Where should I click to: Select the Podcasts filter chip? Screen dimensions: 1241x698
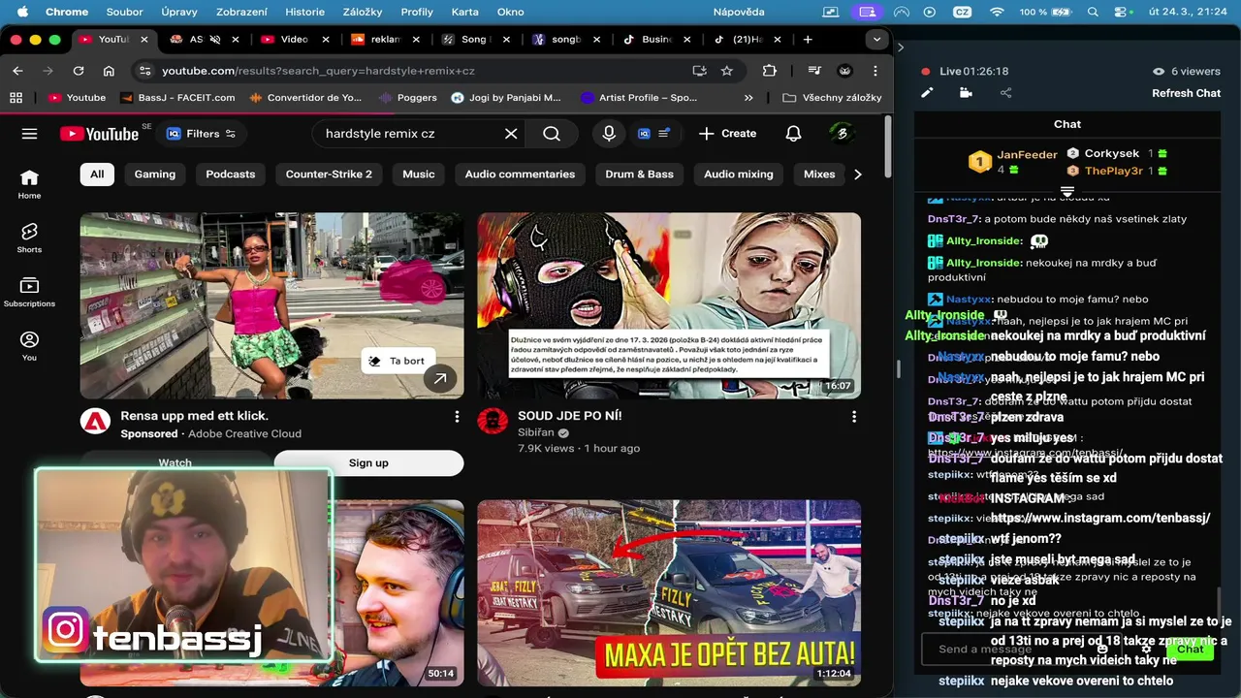(x=231, y=174)
